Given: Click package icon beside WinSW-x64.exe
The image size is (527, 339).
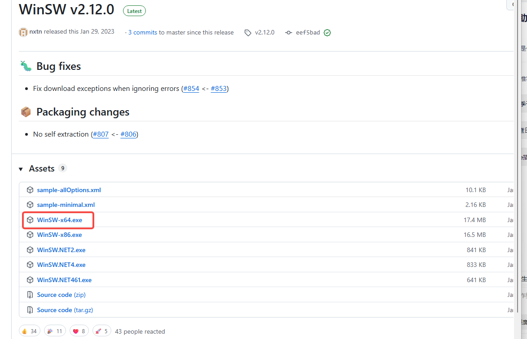Looking at the screenshot, I should (x=30, y=220).
